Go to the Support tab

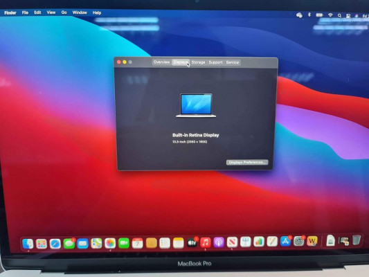pos(215,62)
